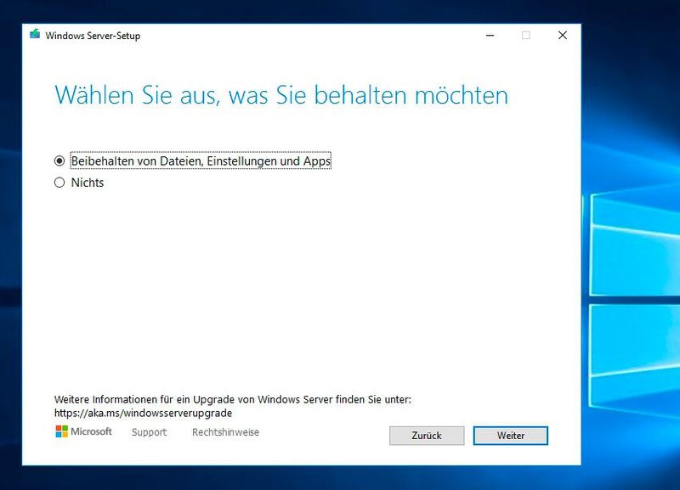Click the maximize icon on the setup window
This screenshot has width=680, height=490.
(525, 36)
